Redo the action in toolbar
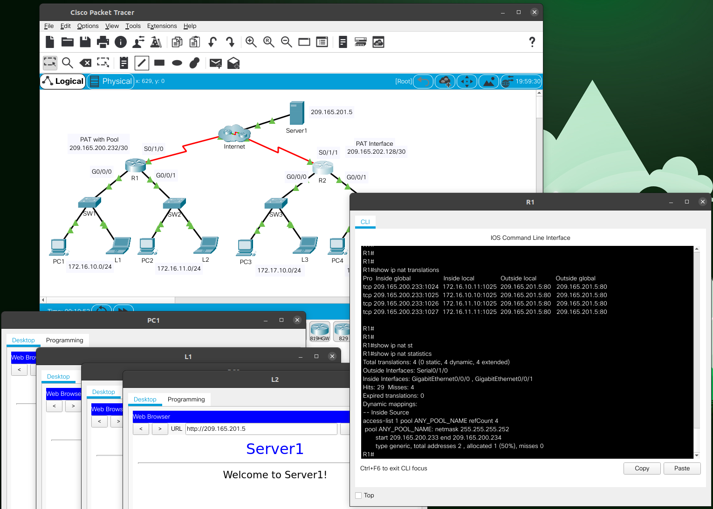Image resolution: width=713 pixels, height=509 pixels. (x=230, y=42)
